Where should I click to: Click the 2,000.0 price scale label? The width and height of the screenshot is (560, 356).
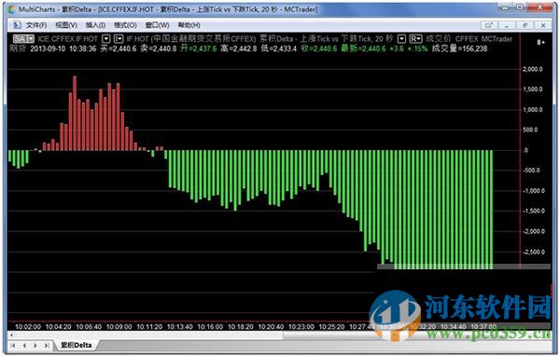533,69
